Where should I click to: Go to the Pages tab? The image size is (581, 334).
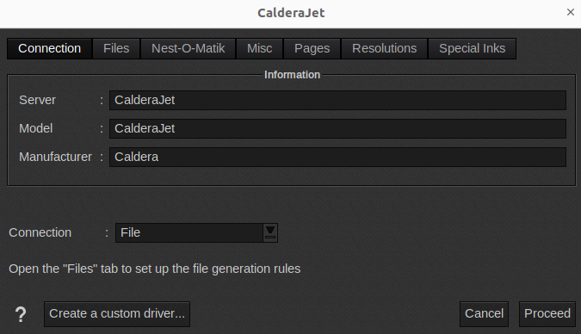coord(312,48)
